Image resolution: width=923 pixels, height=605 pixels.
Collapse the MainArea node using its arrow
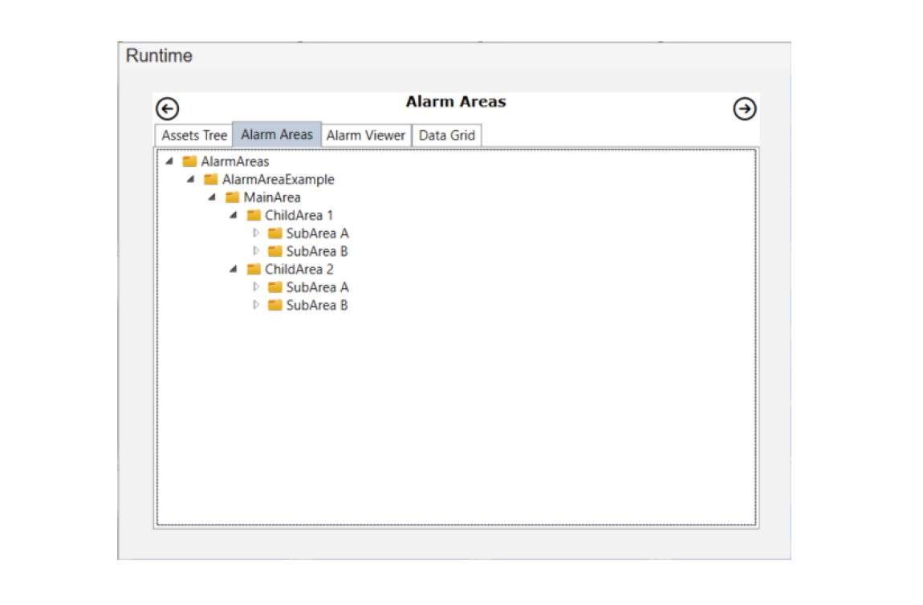212,197
